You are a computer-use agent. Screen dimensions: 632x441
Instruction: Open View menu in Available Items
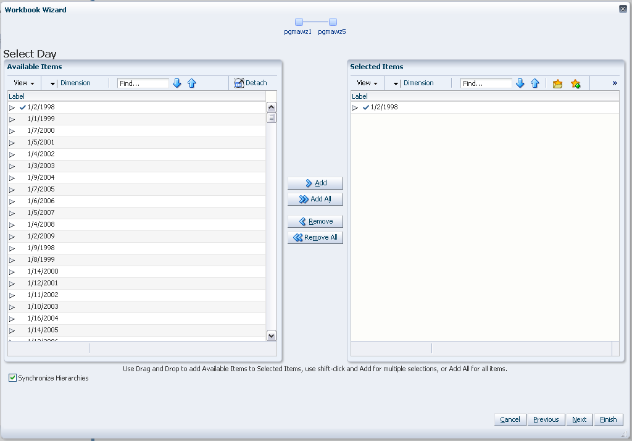24,83
